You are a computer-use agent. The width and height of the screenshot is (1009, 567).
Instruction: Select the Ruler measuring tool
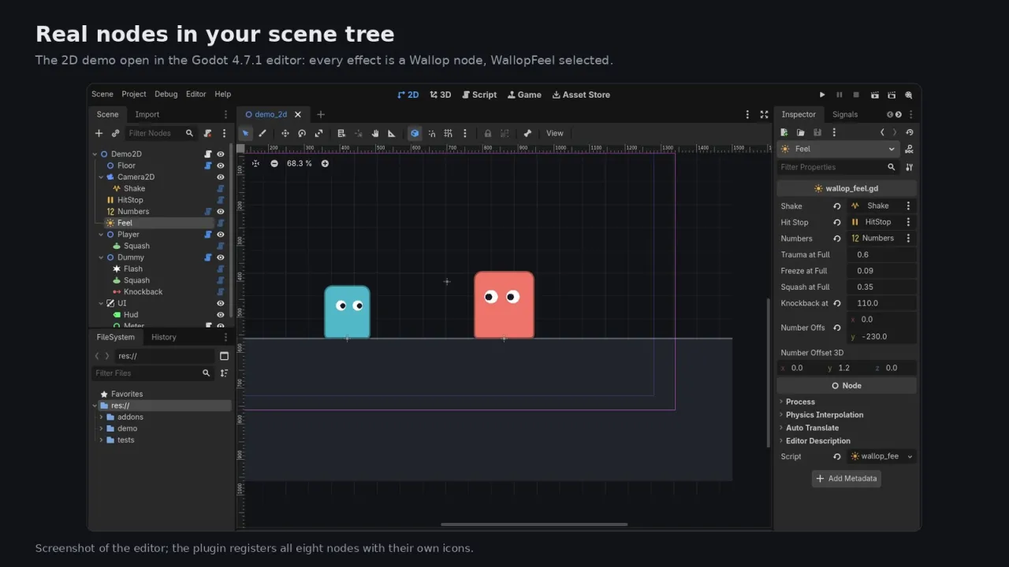392,133
